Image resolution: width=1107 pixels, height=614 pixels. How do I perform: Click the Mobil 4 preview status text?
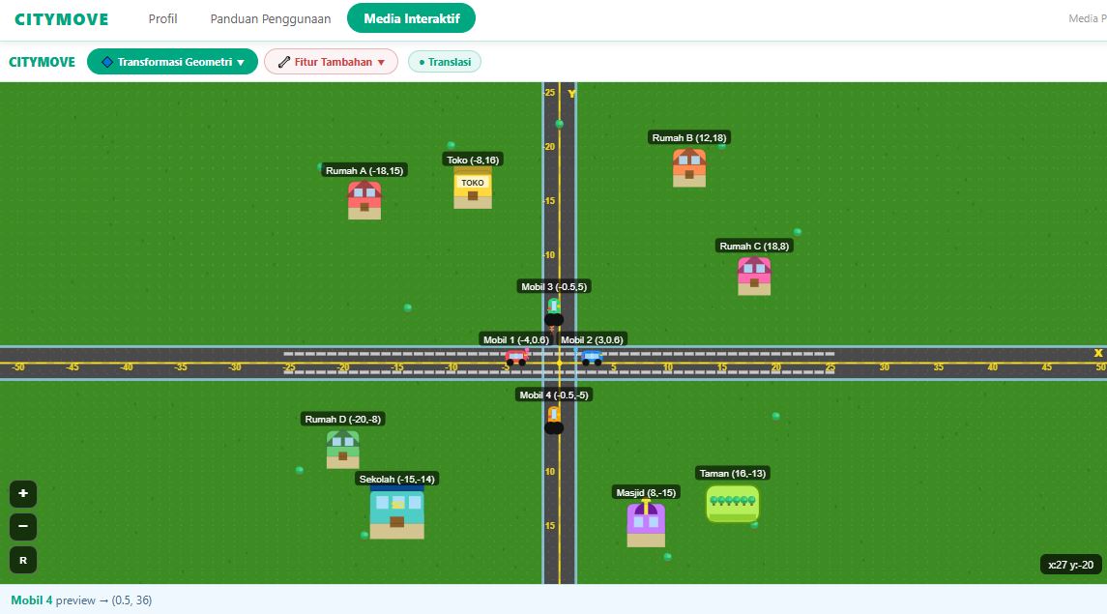(81, 600)
